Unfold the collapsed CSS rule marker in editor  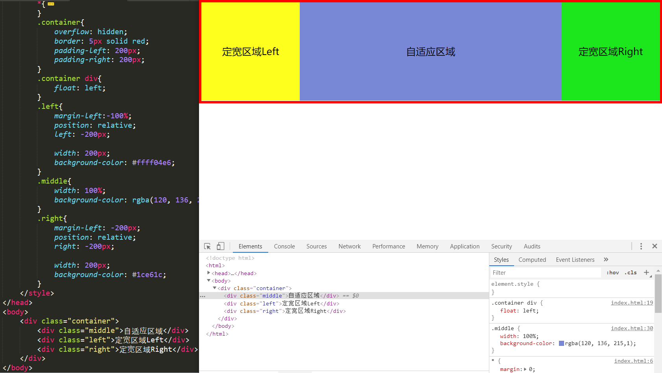click(x=51, y=4)
